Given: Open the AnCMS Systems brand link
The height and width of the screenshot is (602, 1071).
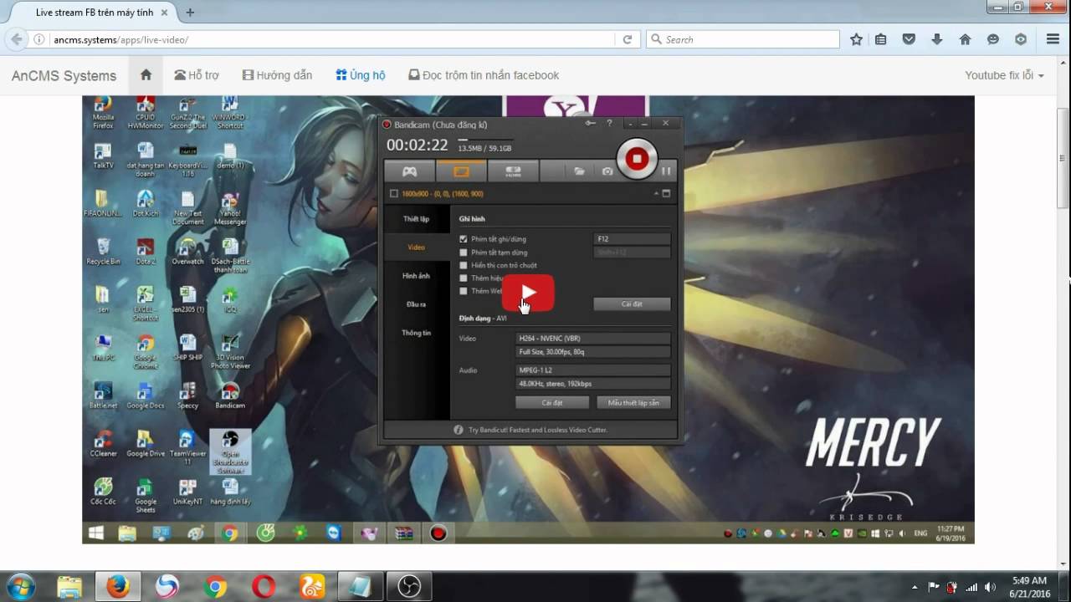Looking at the screenshot, I should [64, 75].
